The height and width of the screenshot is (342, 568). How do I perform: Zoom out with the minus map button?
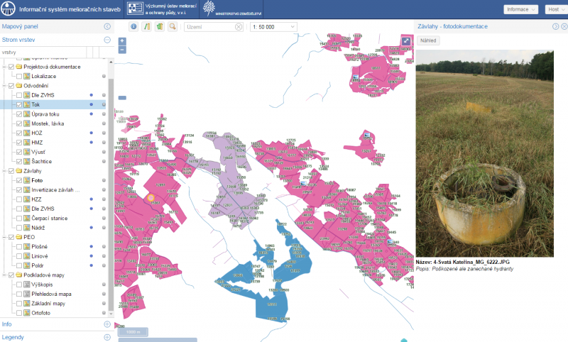[x=122, y=50]
